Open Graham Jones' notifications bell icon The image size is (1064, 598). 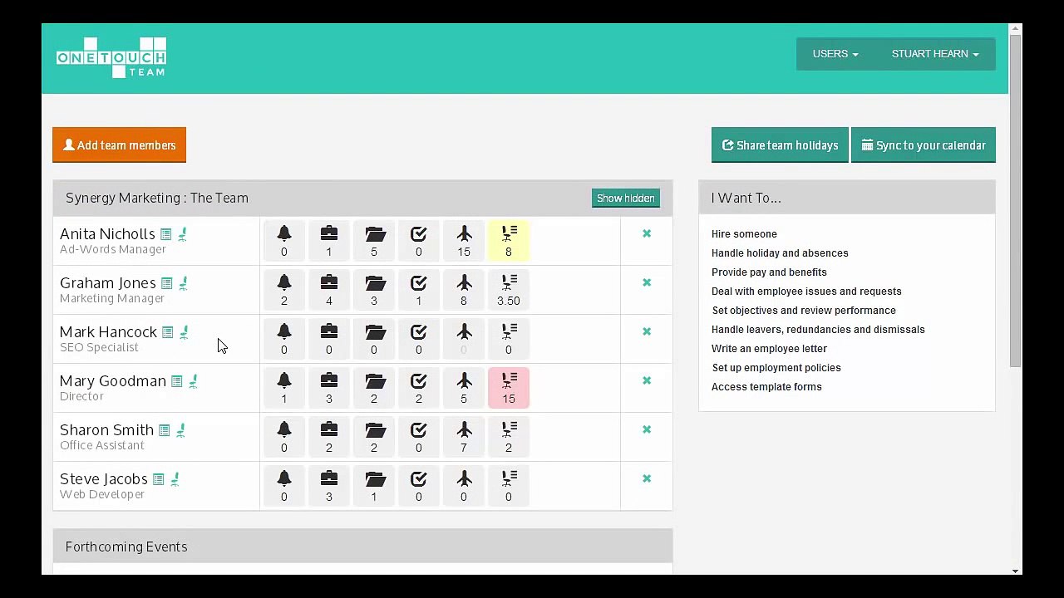[284, 290]
